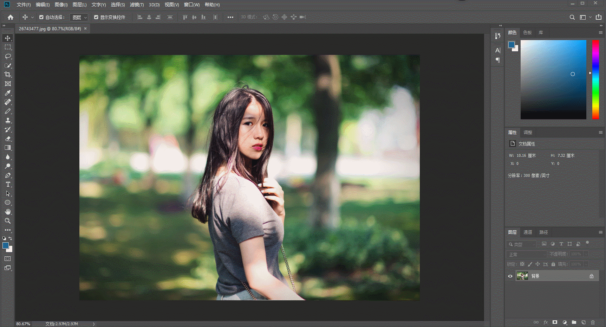Enable 自动选择 in the options bar
Screen dimensions: 606x327
(x=41, y=17)
